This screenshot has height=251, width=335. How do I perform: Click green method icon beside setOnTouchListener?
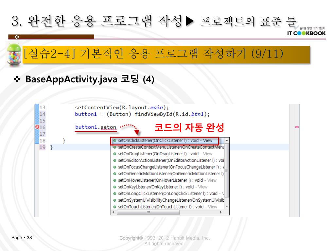click(115, 207)
